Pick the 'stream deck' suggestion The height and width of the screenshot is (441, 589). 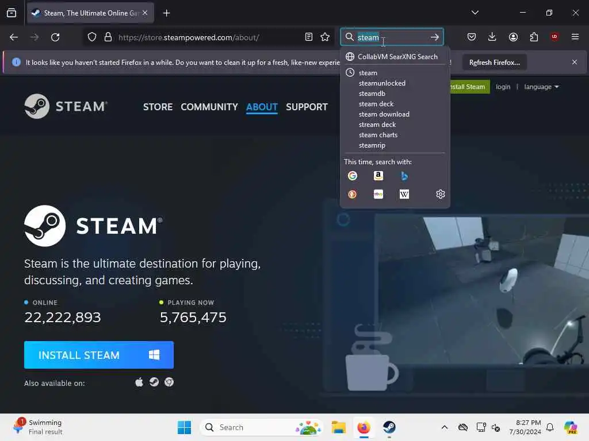click(x=395, y=125)
